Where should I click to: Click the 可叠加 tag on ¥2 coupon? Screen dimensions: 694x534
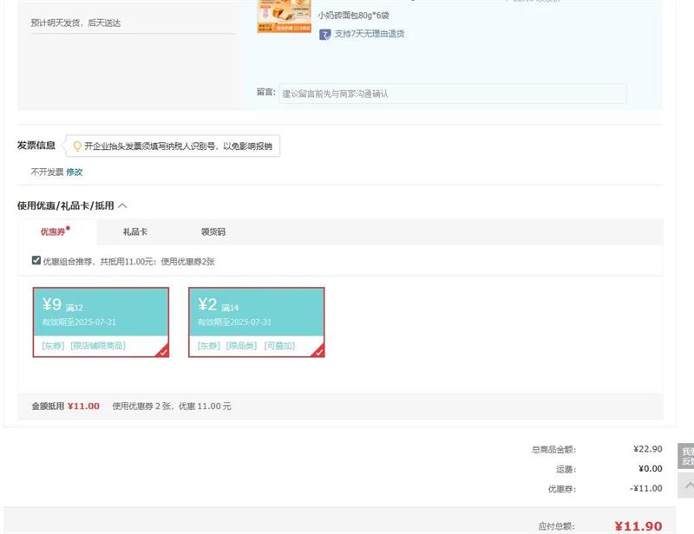click(279, 346)
